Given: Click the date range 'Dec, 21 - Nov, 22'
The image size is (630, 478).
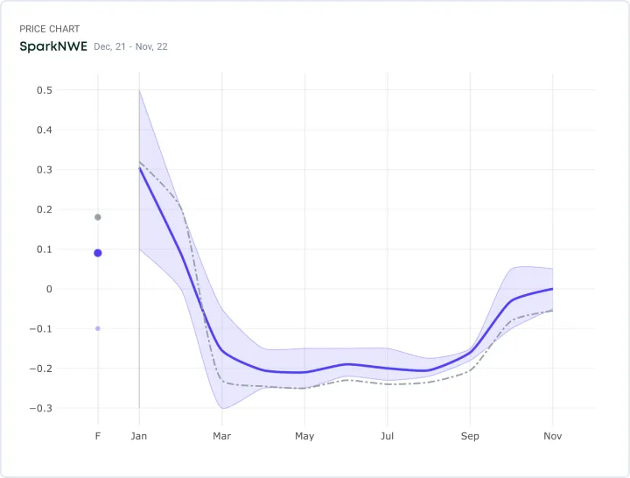Looking at the screenshot, I should (x=130, y=46).
